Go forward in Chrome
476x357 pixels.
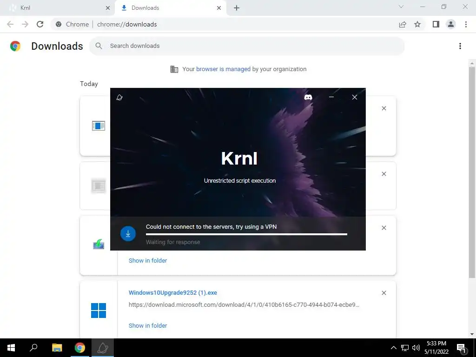coord(25,24)
